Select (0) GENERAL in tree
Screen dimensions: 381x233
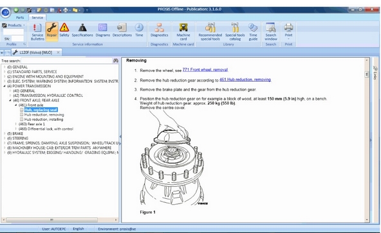point(17,67)
